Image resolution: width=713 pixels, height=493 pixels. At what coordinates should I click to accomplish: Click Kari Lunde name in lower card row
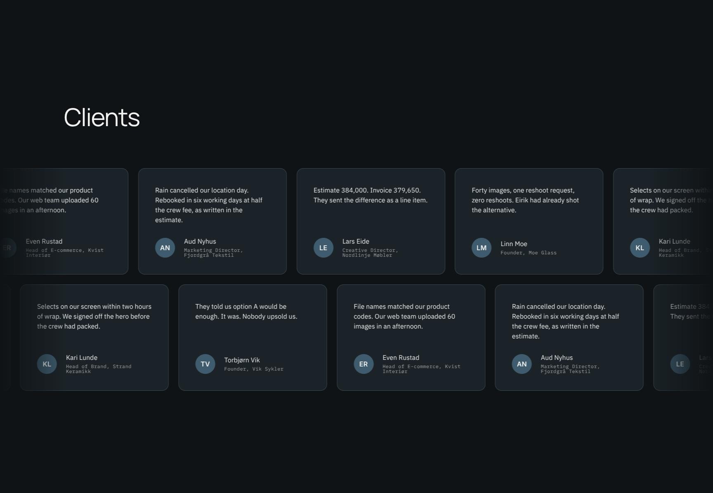[x=82, y=357]
